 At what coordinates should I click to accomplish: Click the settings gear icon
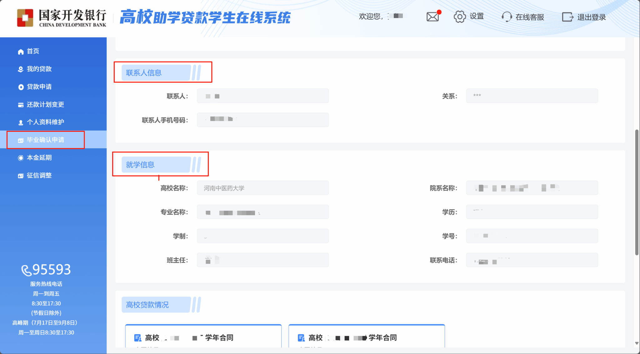coord(459,17)
